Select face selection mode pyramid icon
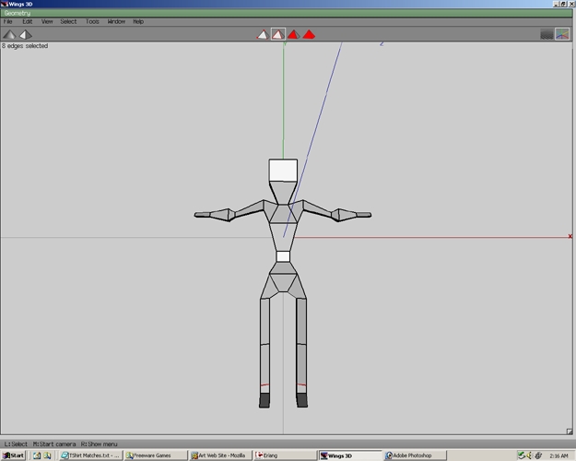 point(293,34)
